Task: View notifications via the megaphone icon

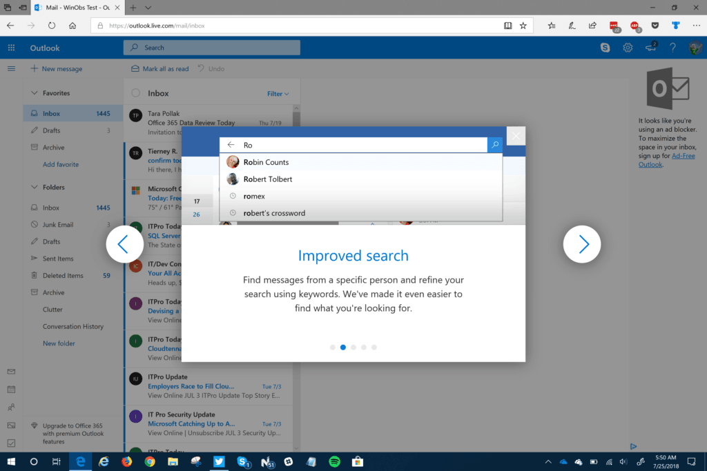Action: point(650,48)
